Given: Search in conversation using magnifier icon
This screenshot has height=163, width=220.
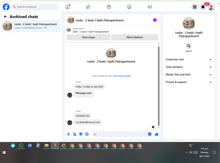Looking at the screenshot, I should [x=189, y=46].
